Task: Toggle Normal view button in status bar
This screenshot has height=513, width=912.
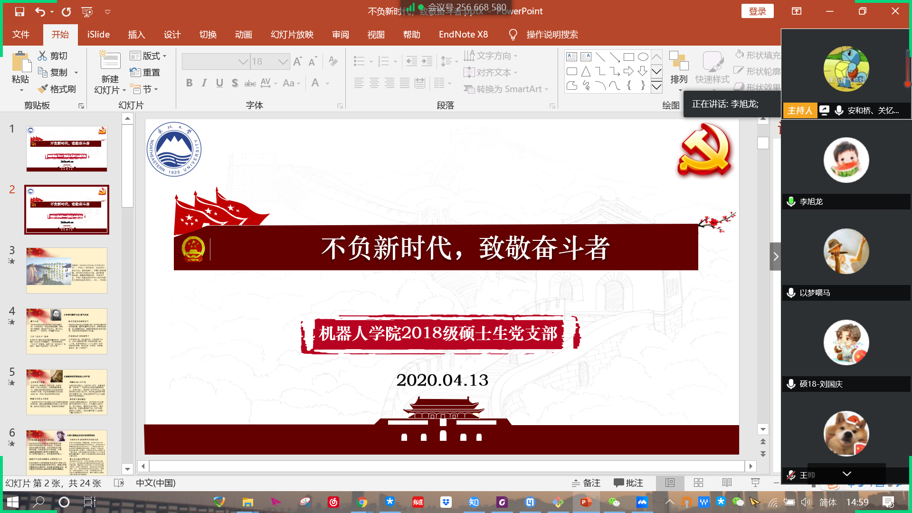Action: 670,483
